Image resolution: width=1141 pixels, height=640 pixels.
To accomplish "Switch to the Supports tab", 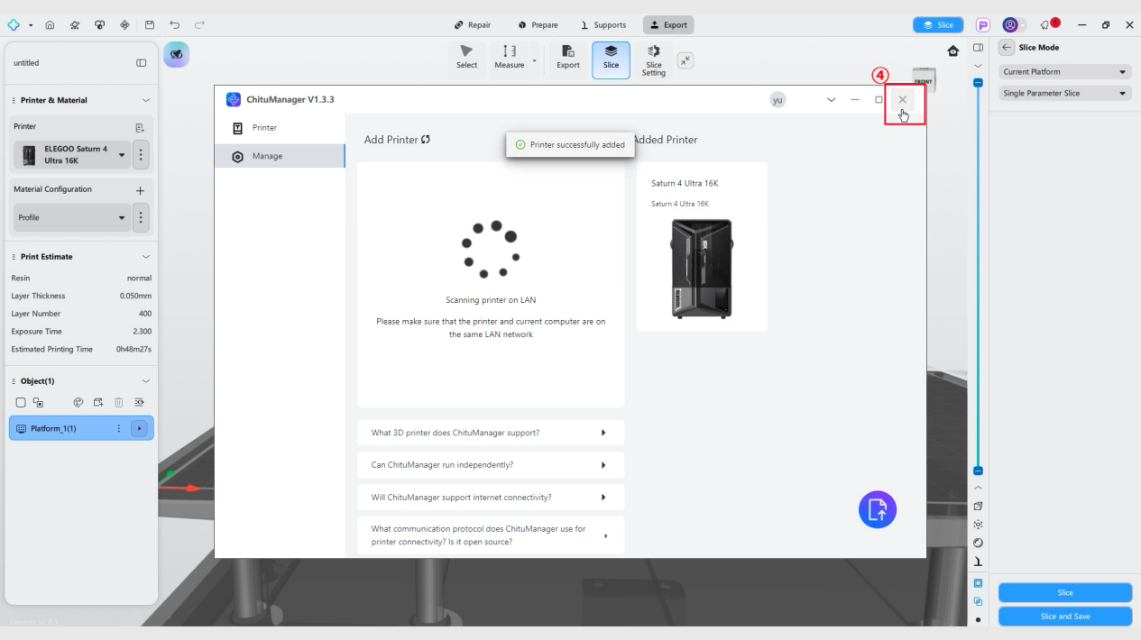I will 605,25.
